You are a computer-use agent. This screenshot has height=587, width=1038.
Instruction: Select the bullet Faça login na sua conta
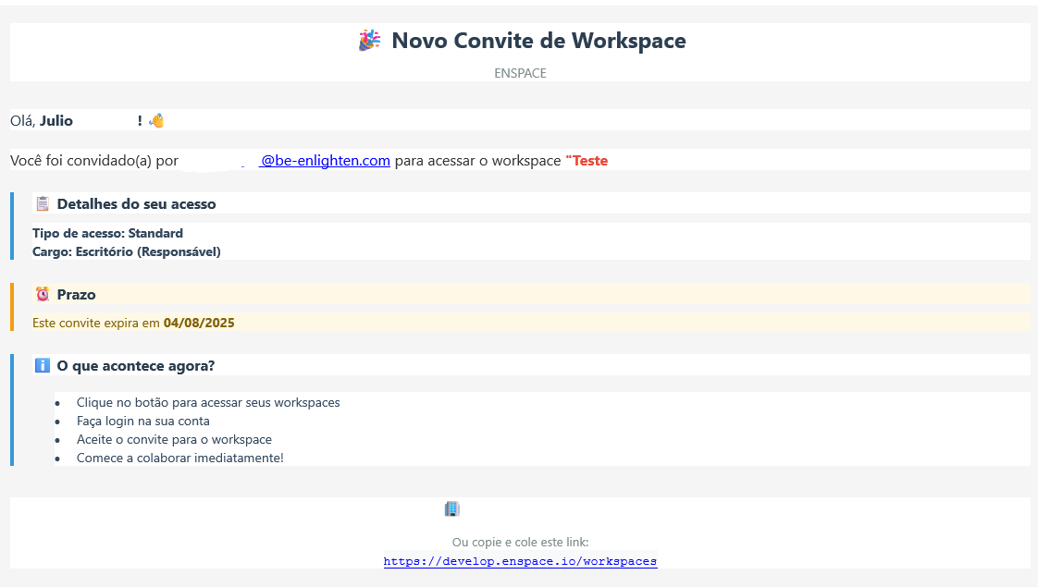(145, 421)
